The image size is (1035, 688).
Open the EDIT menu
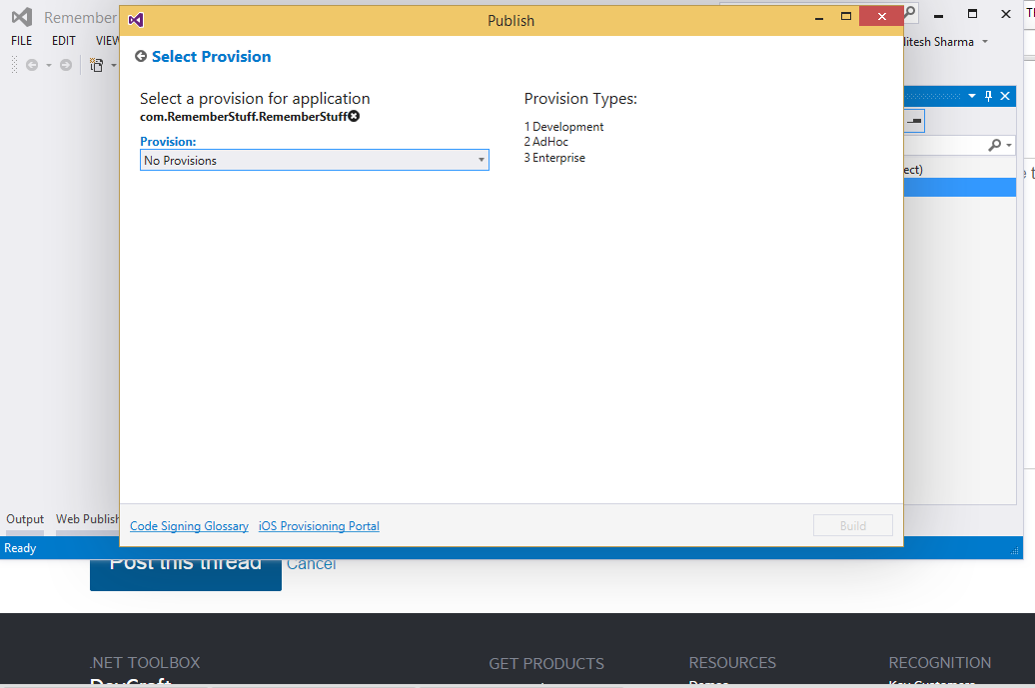coord(63,41)
